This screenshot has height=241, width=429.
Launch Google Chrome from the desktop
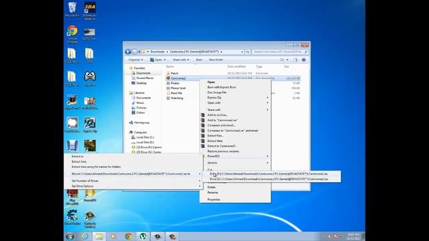point(72,34)
